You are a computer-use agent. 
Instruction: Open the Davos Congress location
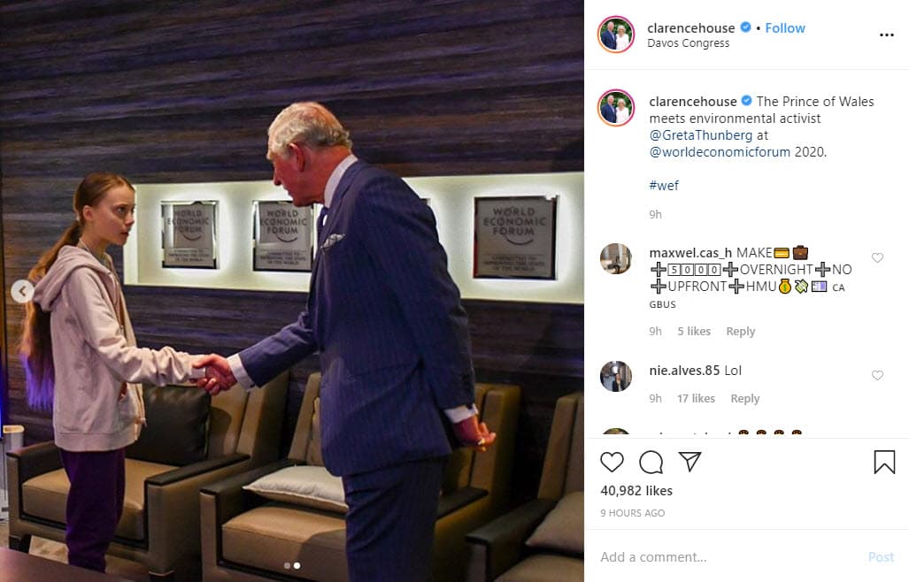point(688,43)
